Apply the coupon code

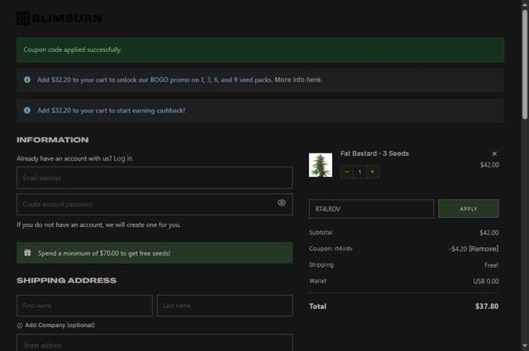[469, 209]
